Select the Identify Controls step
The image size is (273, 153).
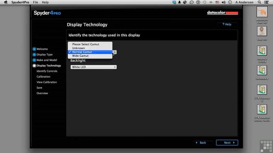pyautogui.click(x=47, y=71)
